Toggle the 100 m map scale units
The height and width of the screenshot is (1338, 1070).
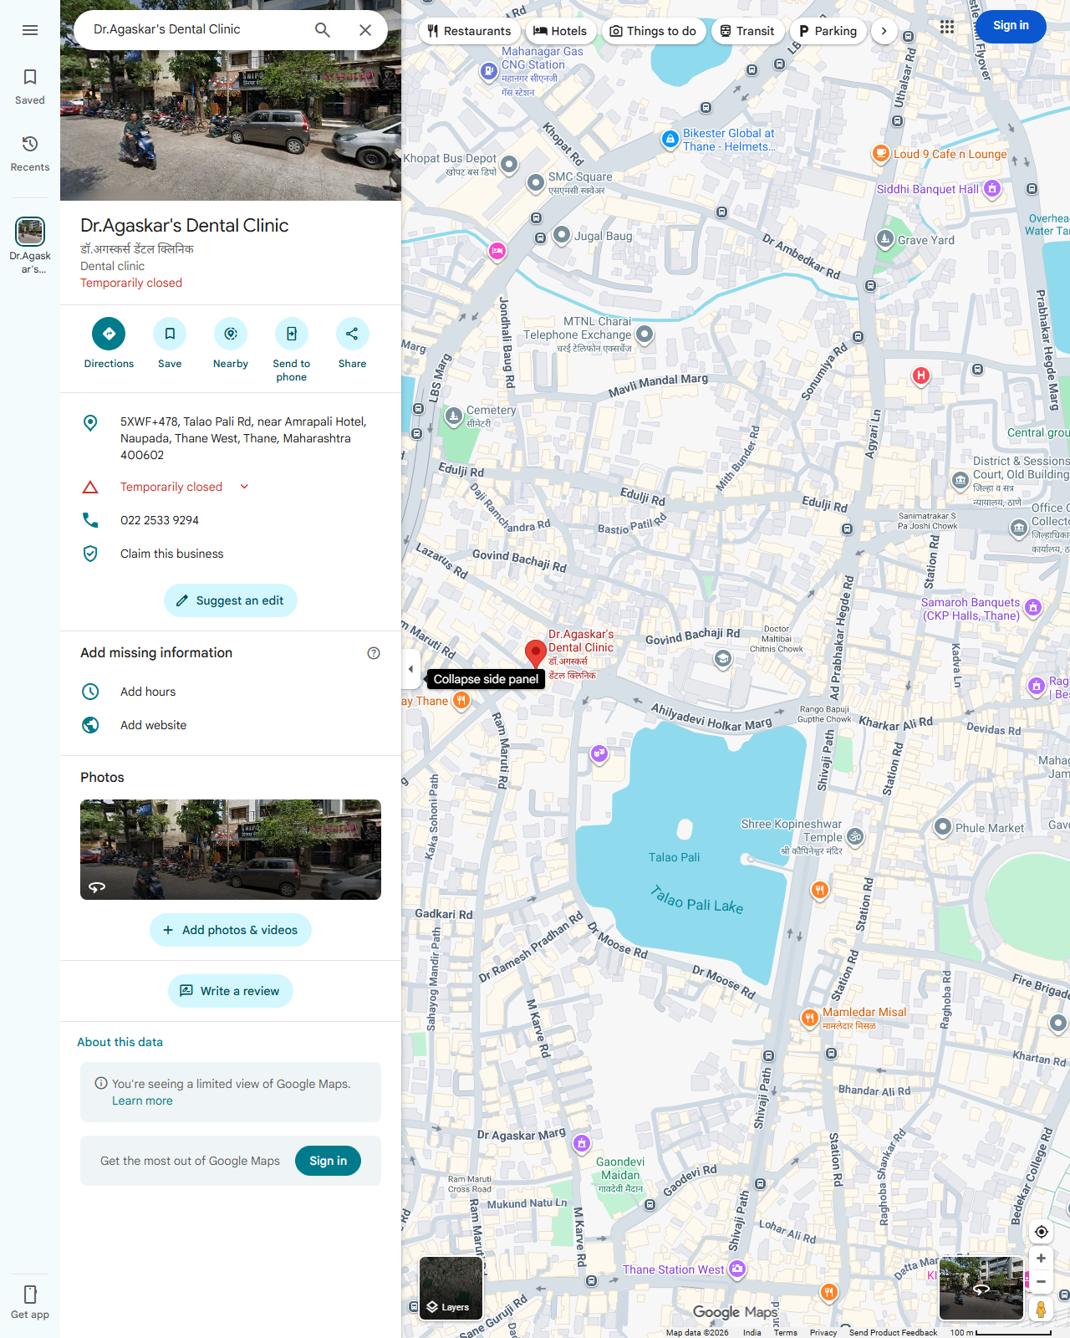point(1001,1332)
